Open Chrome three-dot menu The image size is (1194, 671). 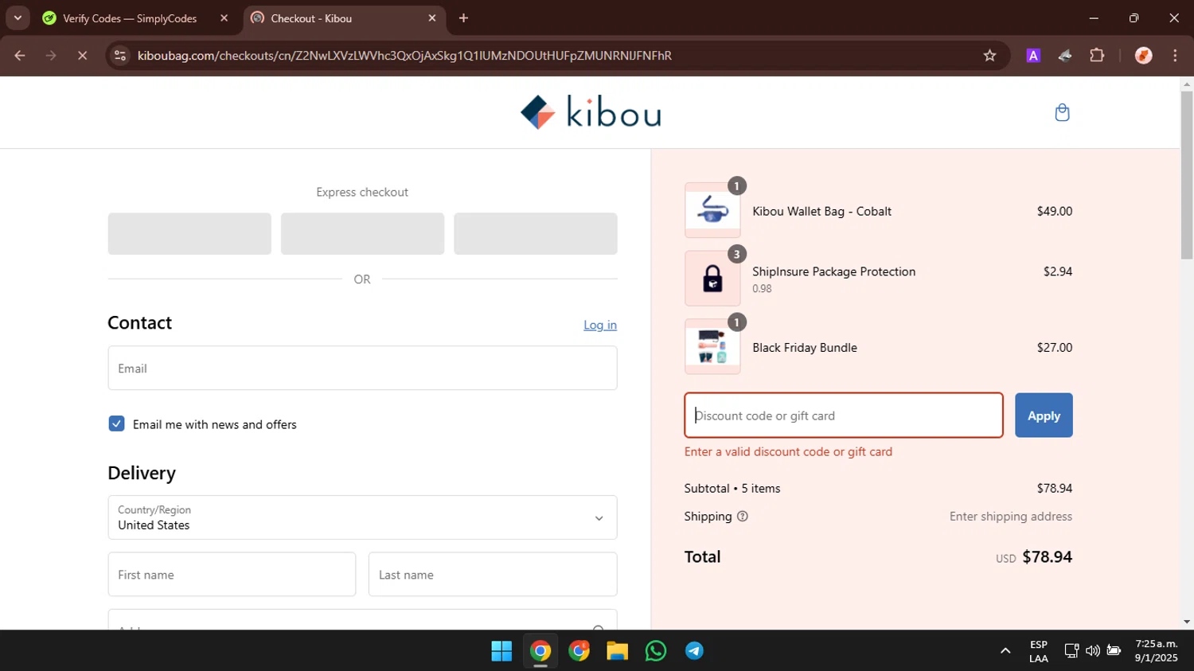click(1175, 56)
